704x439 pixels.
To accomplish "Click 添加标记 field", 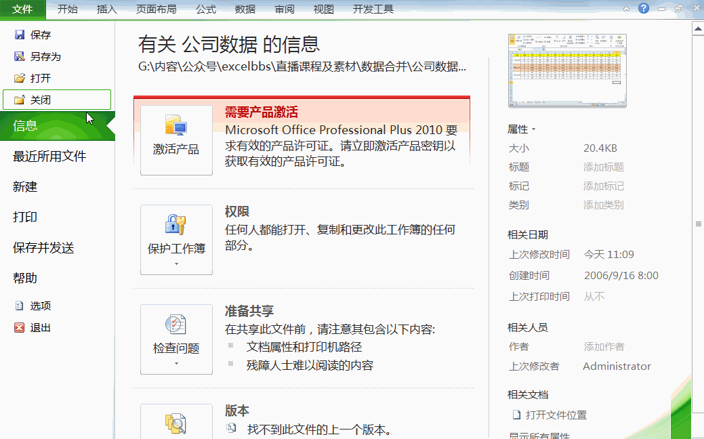I will (x=604, y=186).
